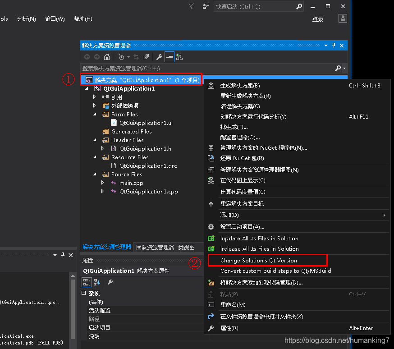Click Property Pages wrench in Properties panel
Viewport: 394px width, 349px height.
110,282
